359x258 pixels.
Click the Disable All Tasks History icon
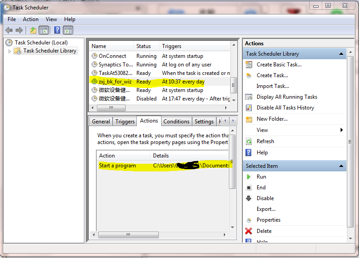coord(249,108)
